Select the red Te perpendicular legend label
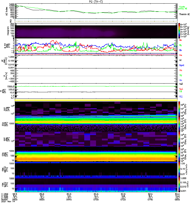The height and width of the screenshot is (205, 192). 181,89
